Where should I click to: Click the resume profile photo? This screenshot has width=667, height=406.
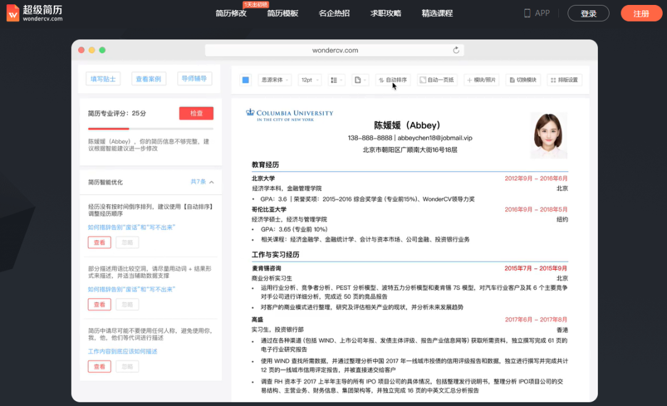[x=549, y=135]
